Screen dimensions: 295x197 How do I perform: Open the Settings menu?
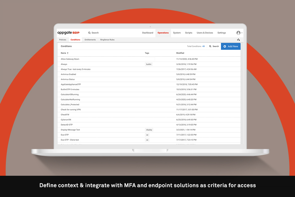[222, 33]
